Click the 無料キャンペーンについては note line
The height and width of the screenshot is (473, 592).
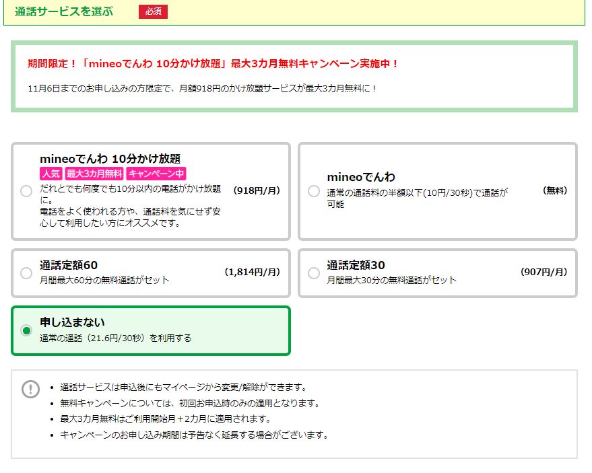[191, 403]
